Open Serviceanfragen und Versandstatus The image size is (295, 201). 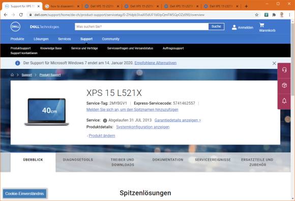pos(130,48)
